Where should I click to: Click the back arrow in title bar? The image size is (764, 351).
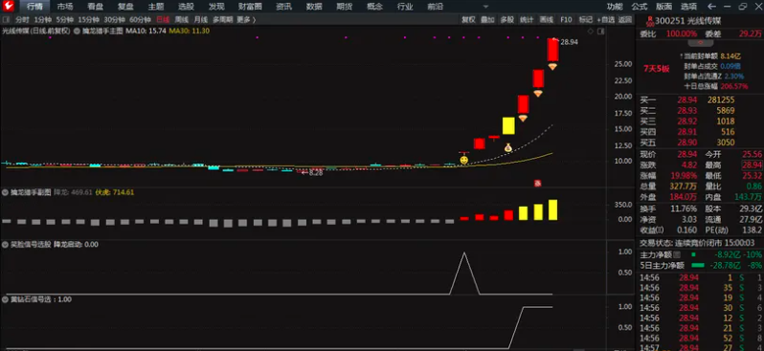pyautogui.click(x=711, y=7)
